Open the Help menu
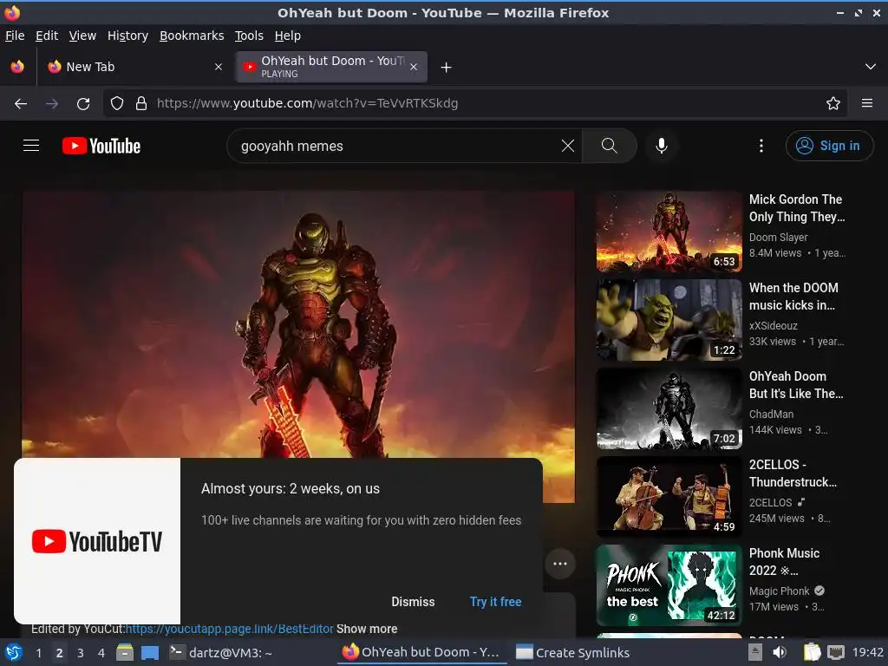The width and height of the screenshot is (888, 666). coord(288,36)
